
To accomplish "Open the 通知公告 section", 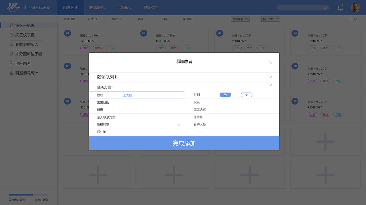I will click(150, 7).
